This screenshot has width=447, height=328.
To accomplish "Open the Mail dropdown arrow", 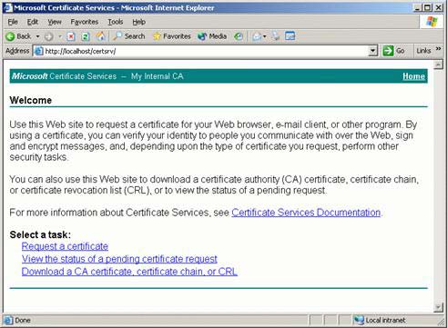I will 265,36.
